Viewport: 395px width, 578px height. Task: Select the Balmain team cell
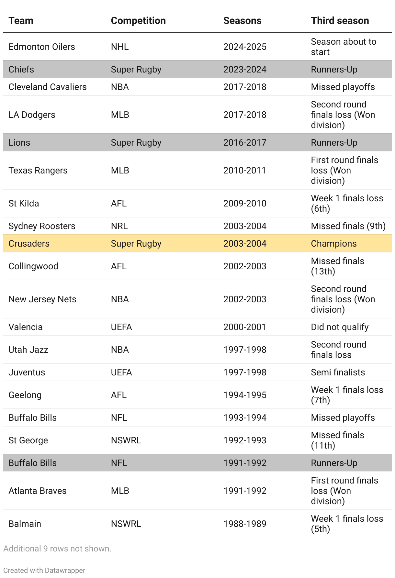(25, 524)
